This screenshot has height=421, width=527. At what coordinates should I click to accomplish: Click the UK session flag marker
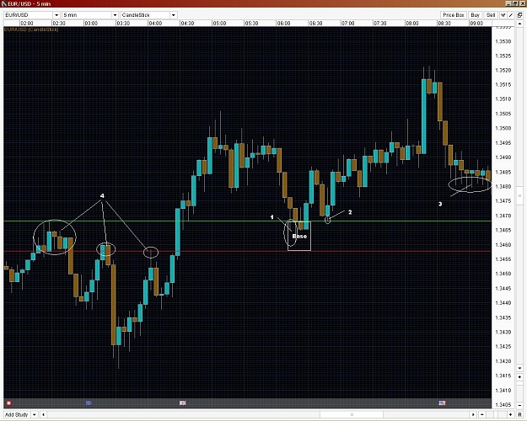(183, 402)
